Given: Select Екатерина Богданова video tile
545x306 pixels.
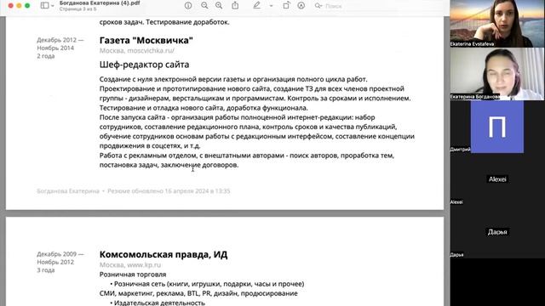Looking at the screenshot, I should tap(497, 74).
